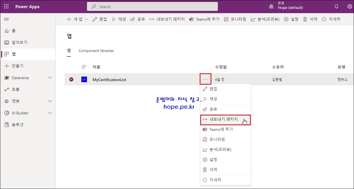Viewport: 354px width, 189px height.
Task: Click 공유 in the command bar
Action: pyautogui.click(x=138, y=19)
